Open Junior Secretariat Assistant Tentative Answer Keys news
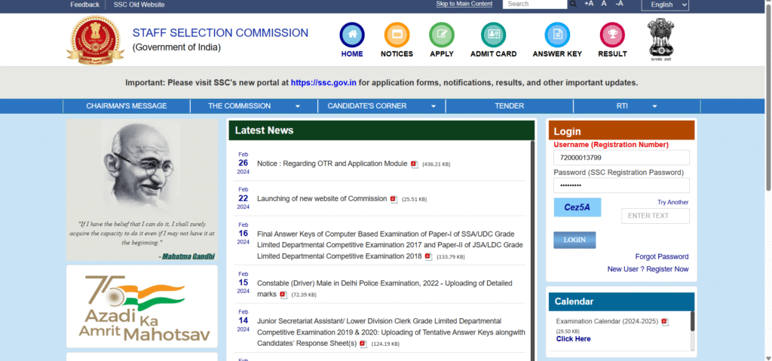 [391, 332]
